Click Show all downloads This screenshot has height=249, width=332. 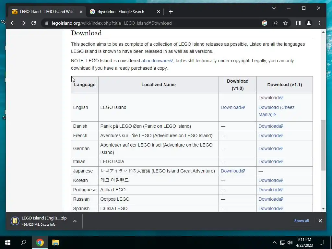(302, 220)
